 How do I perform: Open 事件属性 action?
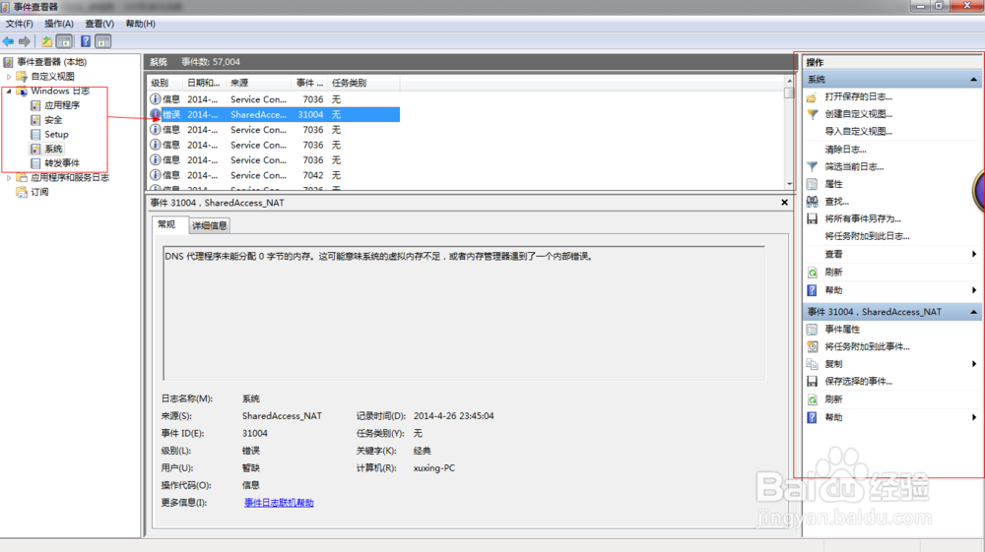[x=842, y=330]
